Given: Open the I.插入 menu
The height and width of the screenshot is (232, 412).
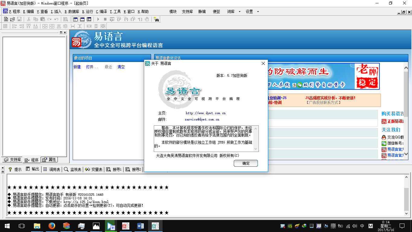Looking at the screenshot, I should click(x=56, y=11).
